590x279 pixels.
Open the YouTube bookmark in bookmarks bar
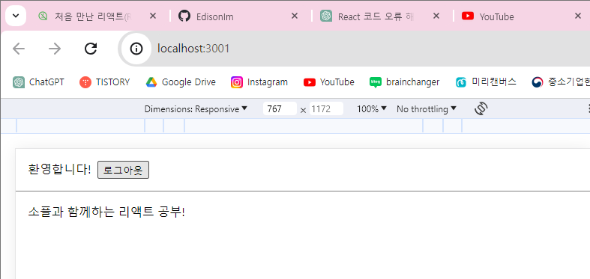[x=329, y=82]
